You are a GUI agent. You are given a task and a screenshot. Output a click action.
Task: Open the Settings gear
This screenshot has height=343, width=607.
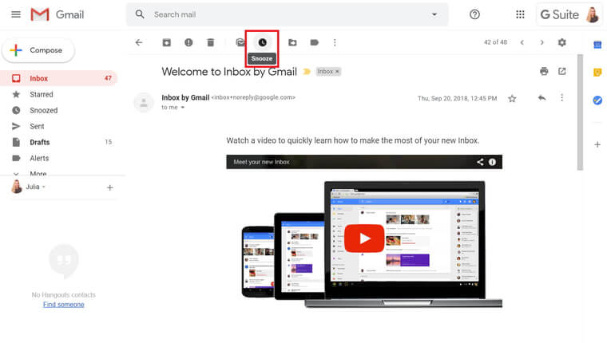click(562, 42)
